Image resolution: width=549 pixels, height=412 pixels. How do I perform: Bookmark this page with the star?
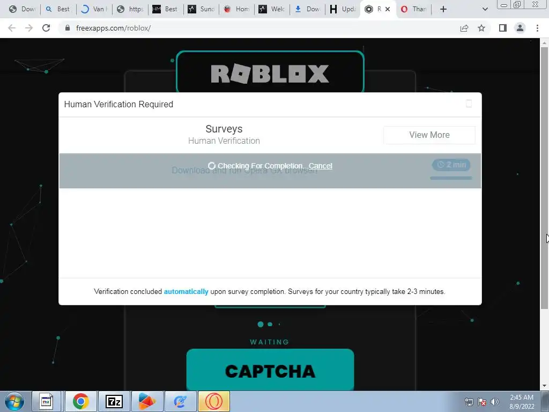coord(481,28)
